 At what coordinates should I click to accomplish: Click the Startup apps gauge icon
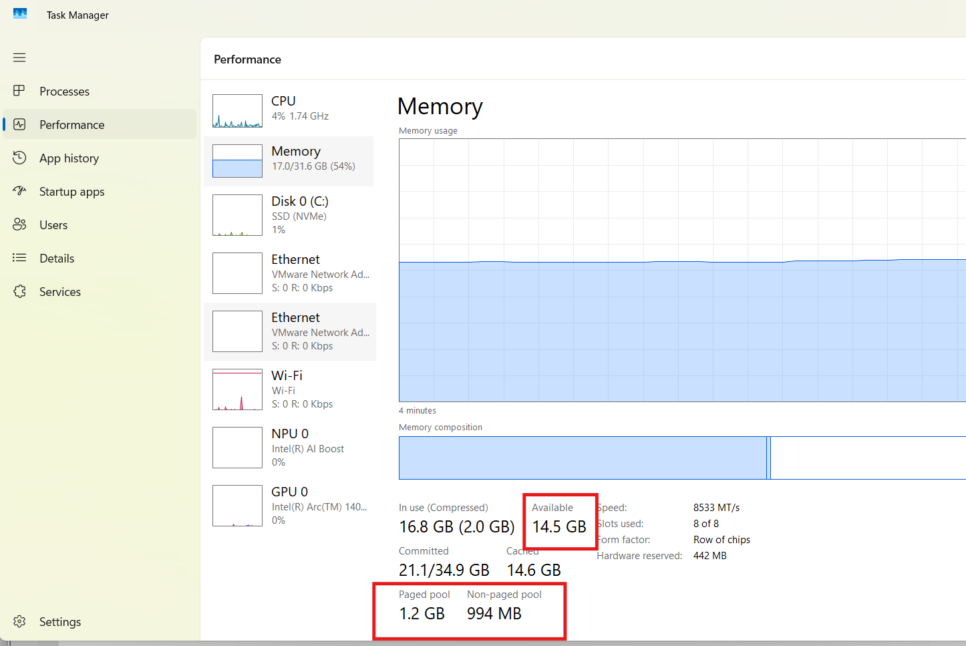point(19,191)
